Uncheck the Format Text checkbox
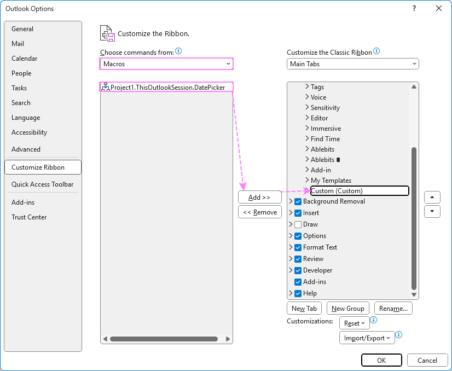 (298, 248)
